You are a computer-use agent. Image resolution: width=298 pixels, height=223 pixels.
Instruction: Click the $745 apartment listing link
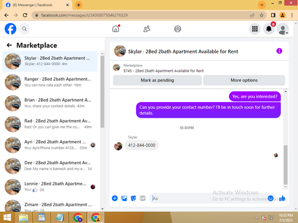click(x=163, y=71)
